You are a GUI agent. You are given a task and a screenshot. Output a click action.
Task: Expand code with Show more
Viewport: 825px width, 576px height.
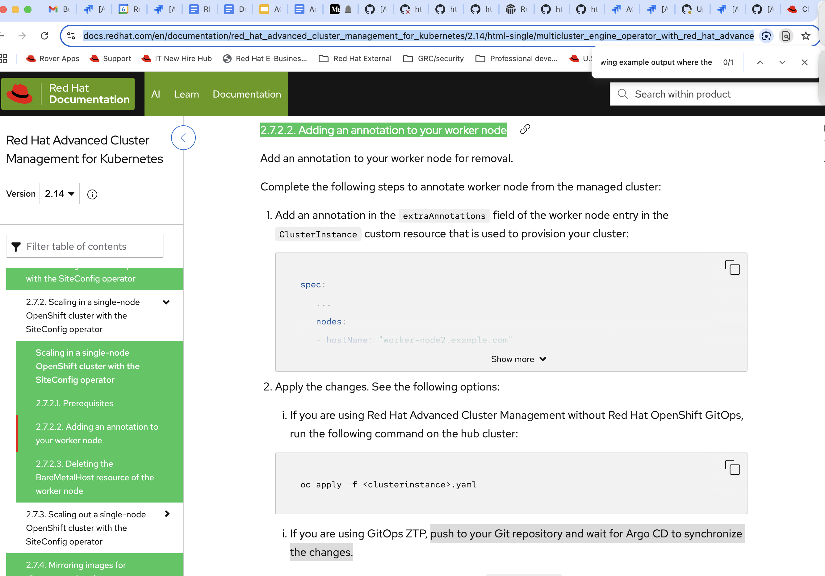pyautogui.click(x=518, y=359)
